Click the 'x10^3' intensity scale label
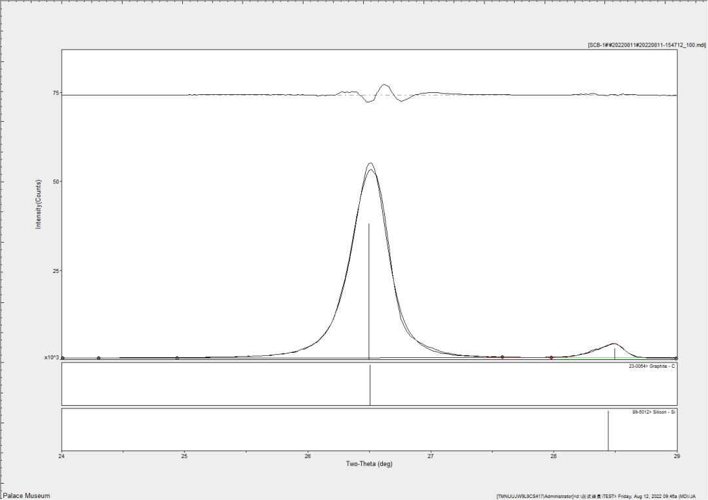 click(x=52, y=357)
